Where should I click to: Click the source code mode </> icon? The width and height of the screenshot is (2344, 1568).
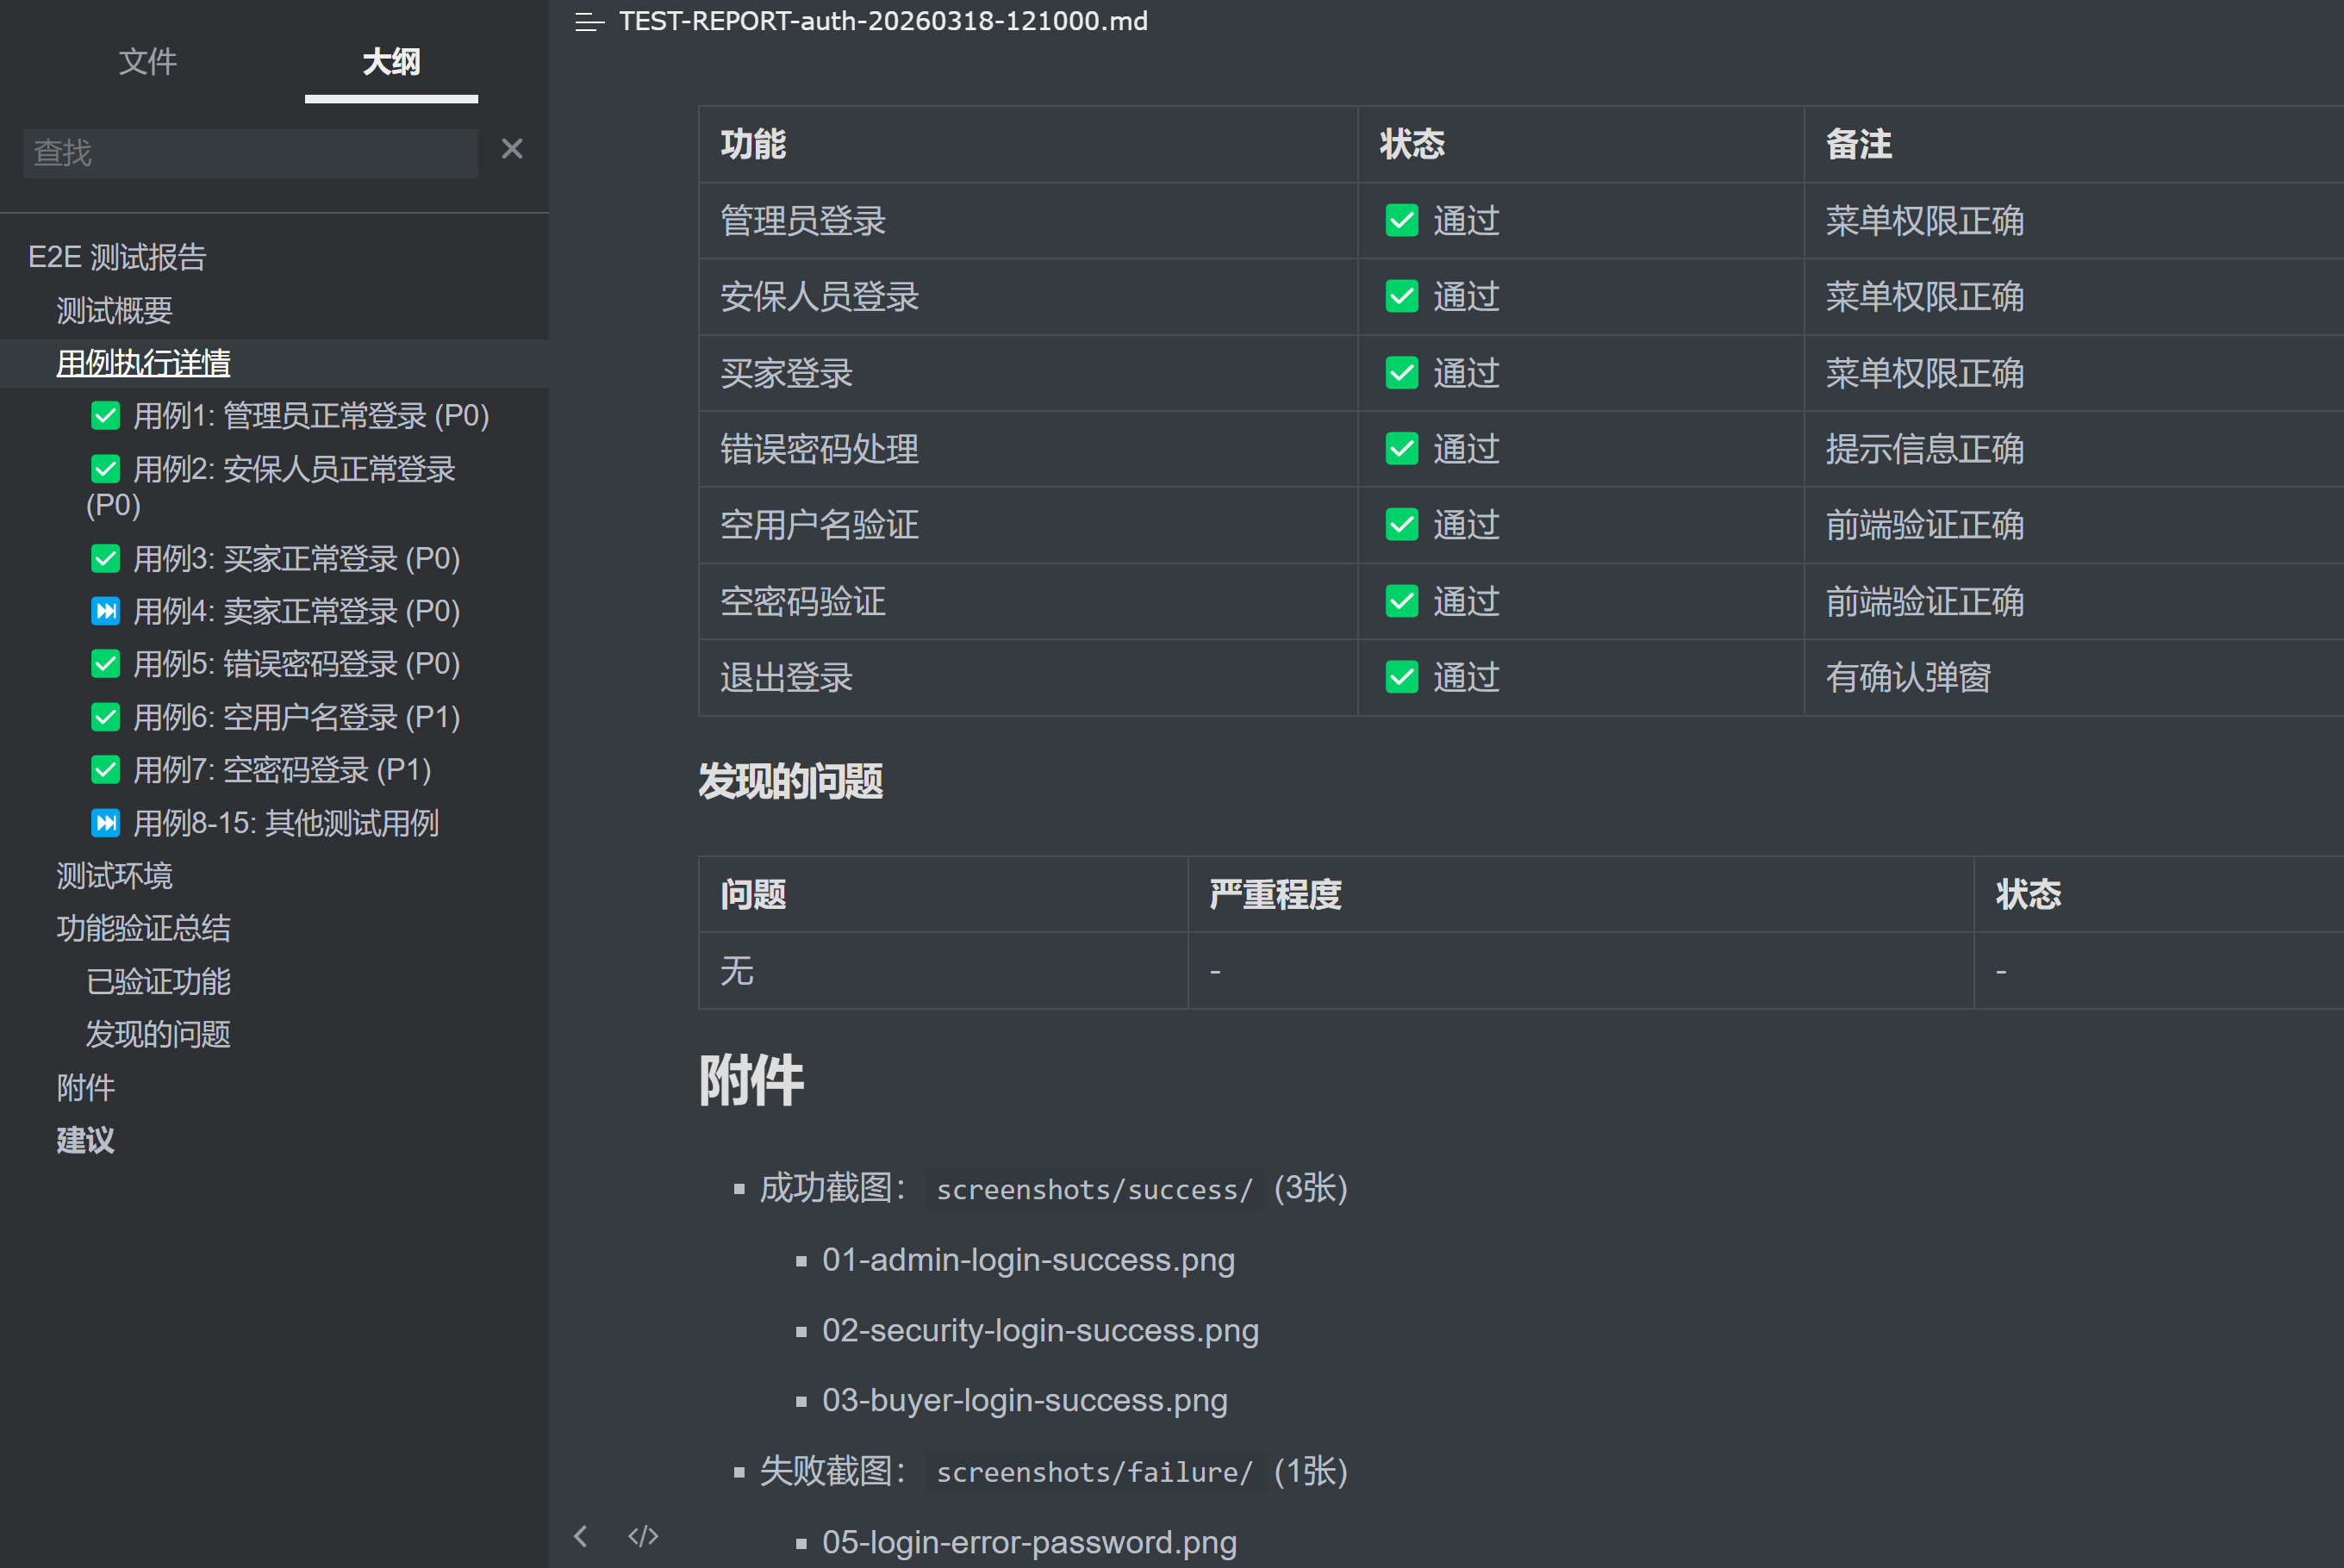[x=643, y=1537]
